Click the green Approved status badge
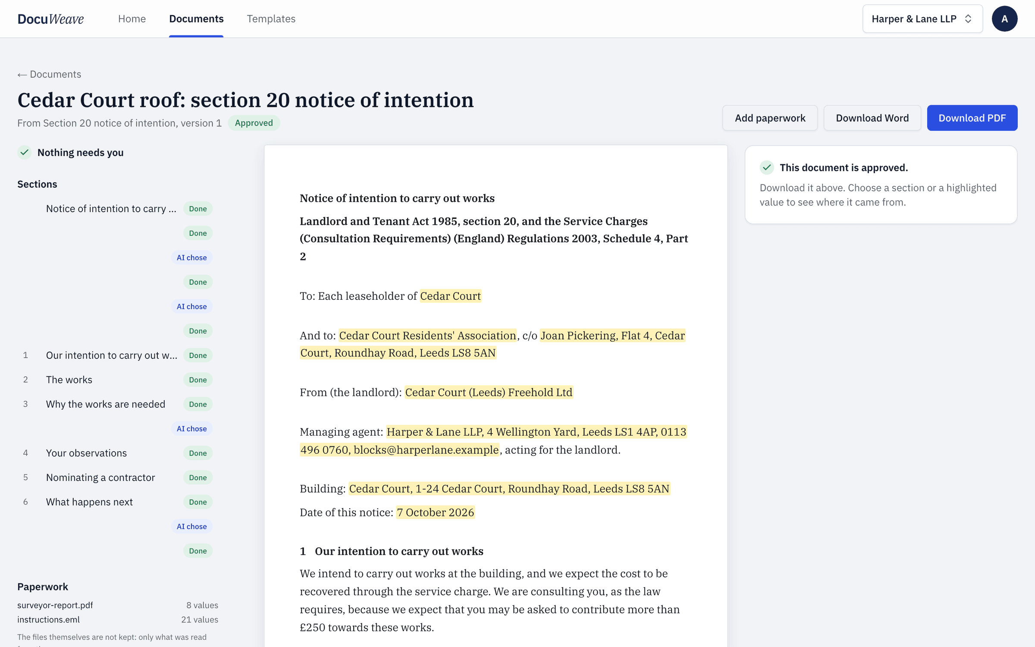 (x=254, y=123)
